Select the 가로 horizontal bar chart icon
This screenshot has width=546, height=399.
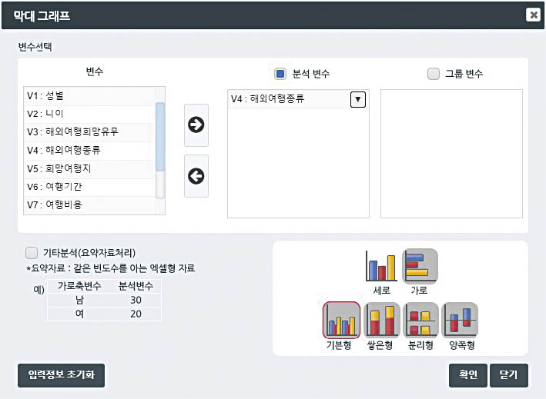click(420, 266)
